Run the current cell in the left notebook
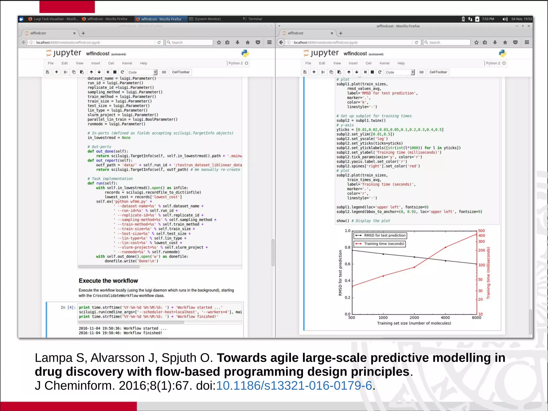The width and height of the screenshot is (548, 411). coord(108,72)
